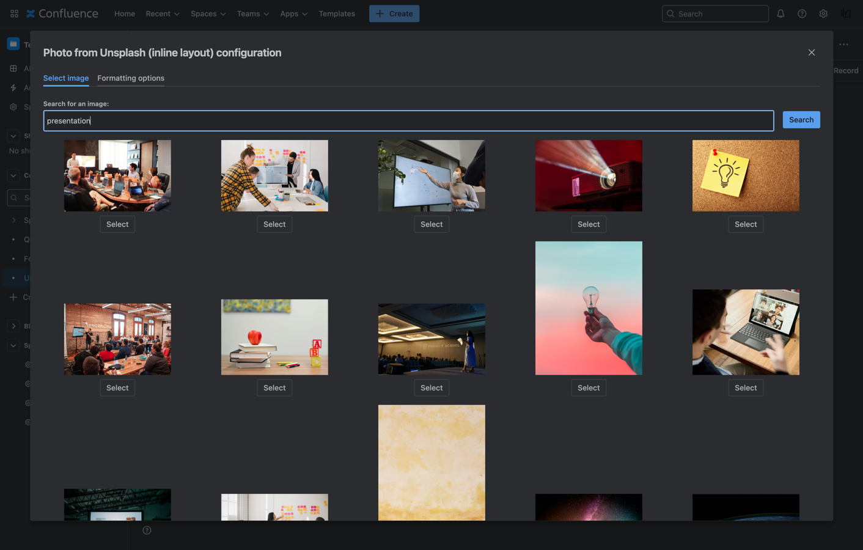
Task: Expand the Recent dropdown
Action: 163,13
